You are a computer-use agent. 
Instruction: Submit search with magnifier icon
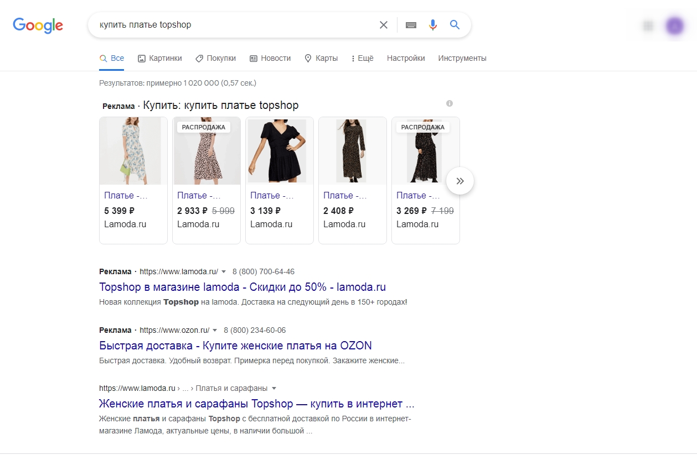tap(455, 25)
